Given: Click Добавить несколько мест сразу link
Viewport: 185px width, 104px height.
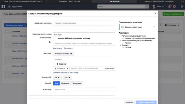Looking at the screenshot, I should coord(66,73).
